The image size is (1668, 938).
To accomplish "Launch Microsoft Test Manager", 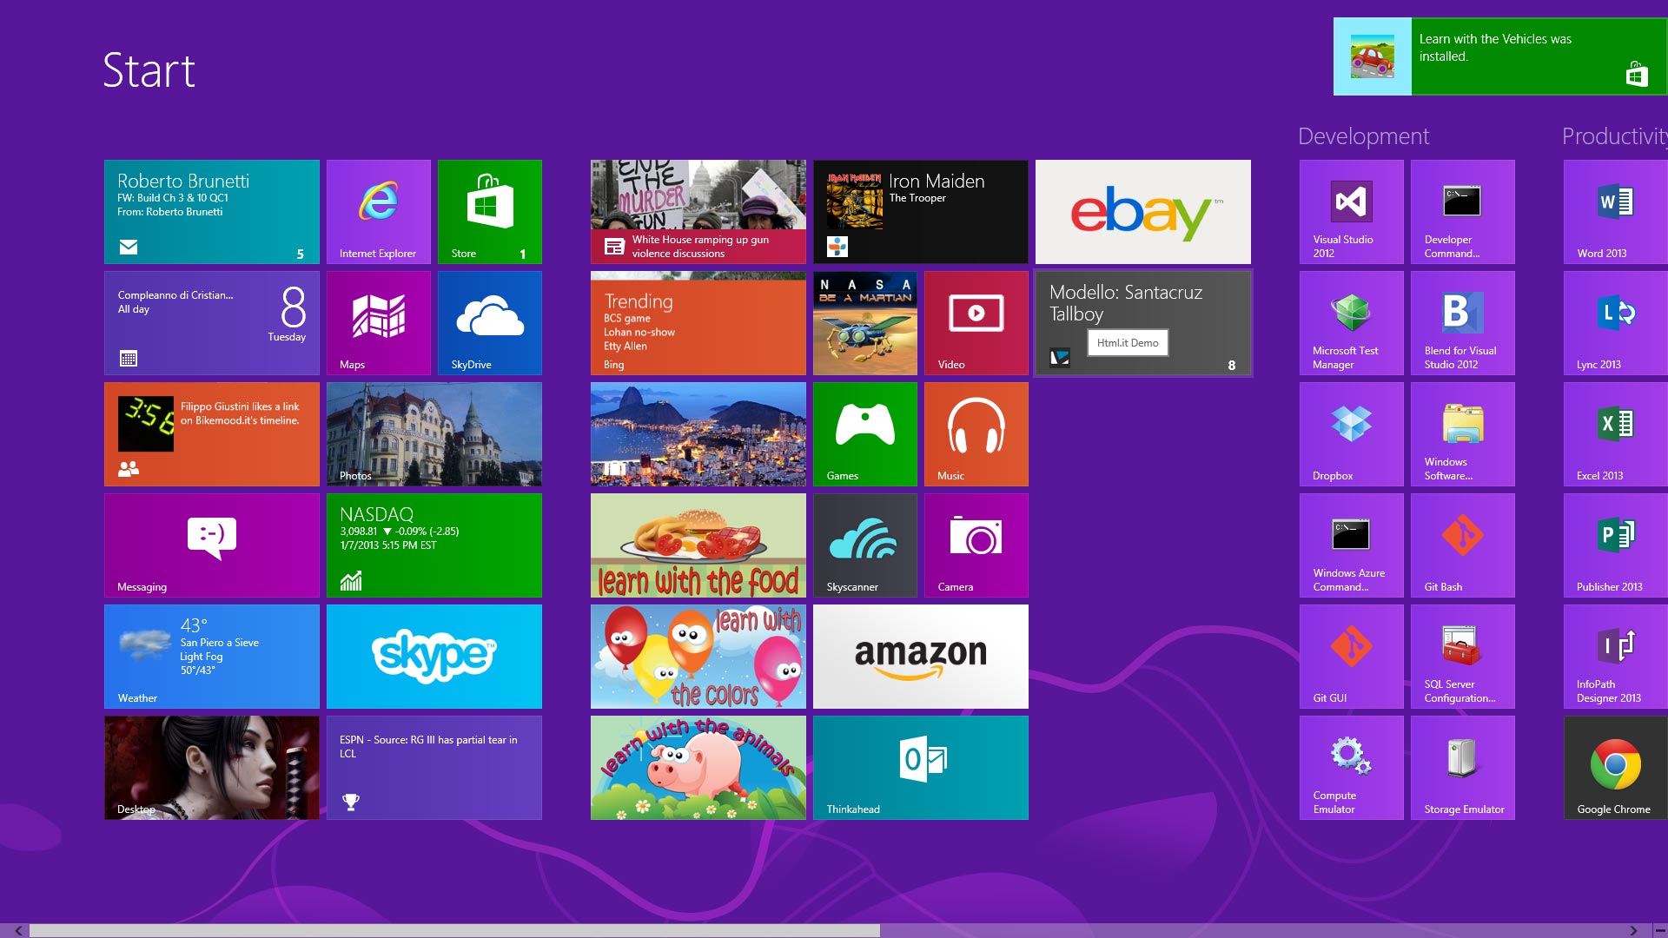I will (x=1352, y=323).
